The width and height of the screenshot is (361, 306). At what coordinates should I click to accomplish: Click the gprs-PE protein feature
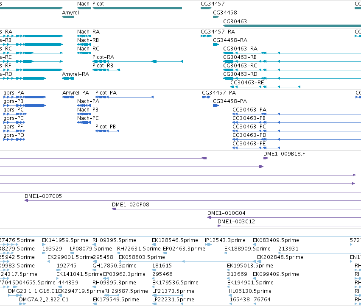[14, 122]
